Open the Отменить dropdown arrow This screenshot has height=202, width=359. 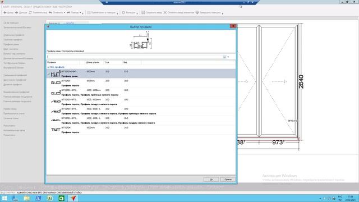[65, 13]
